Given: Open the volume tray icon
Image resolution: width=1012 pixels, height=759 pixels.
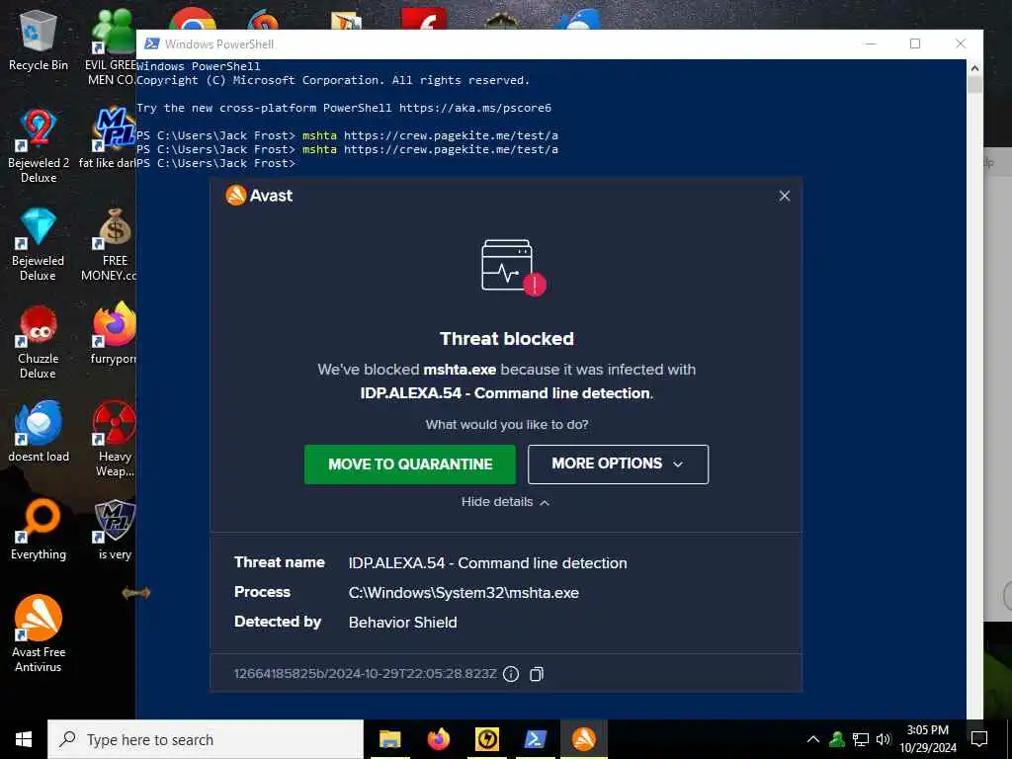Looking at the screenshot, I should 884,739.
